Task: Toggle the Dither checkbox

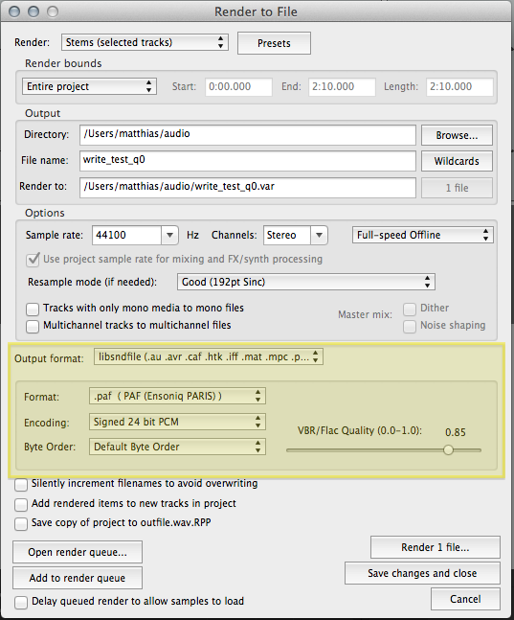Action: coord(410,309)
